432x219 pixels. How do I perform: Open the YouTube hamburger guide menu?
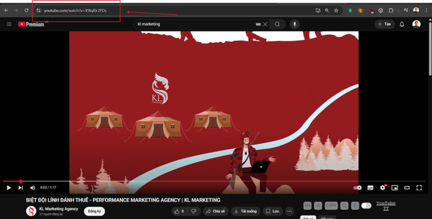(x=9, y=24)
